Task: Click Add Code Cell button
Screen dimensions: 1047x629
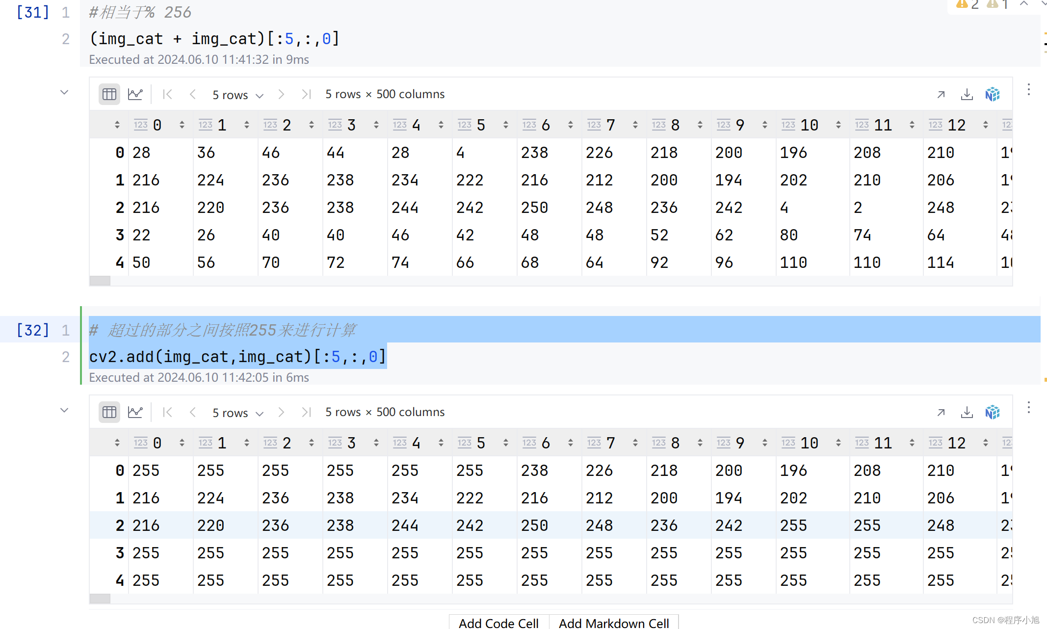Action: tap(498, 623)
